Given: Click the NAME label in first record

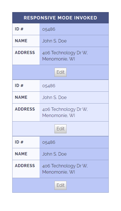Looking at the screenshot, I should point(21,41).
